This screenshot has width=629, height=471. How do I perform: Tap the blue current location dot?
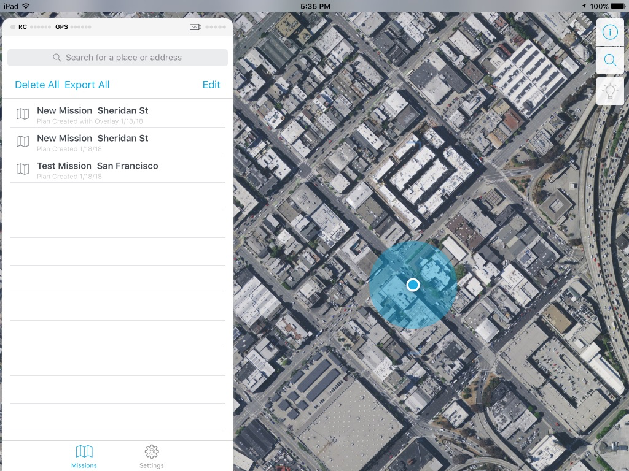click(x=413, y=285)
